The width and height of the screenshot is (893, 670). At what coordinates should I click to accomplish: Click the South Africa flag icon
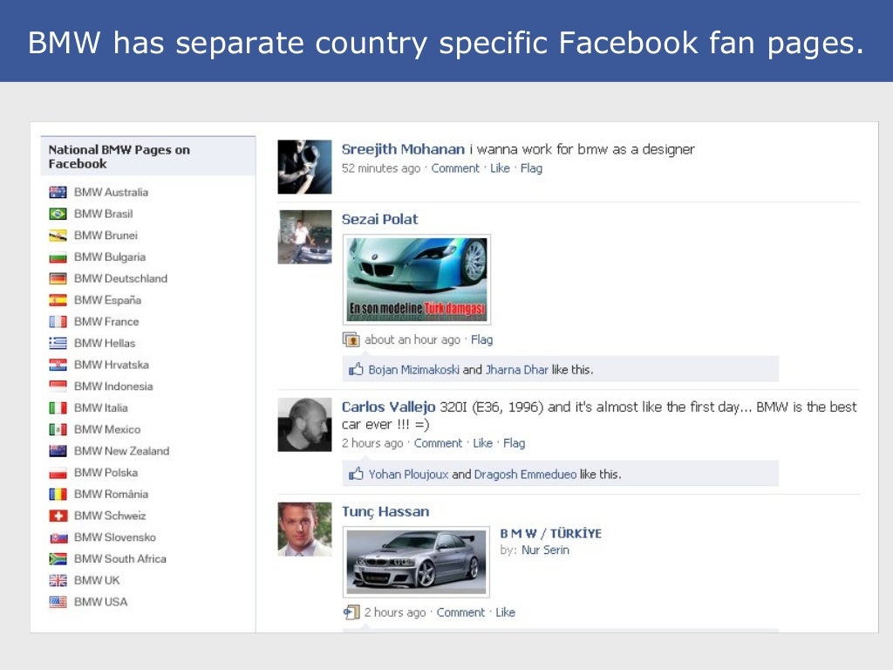pos(58,559)
